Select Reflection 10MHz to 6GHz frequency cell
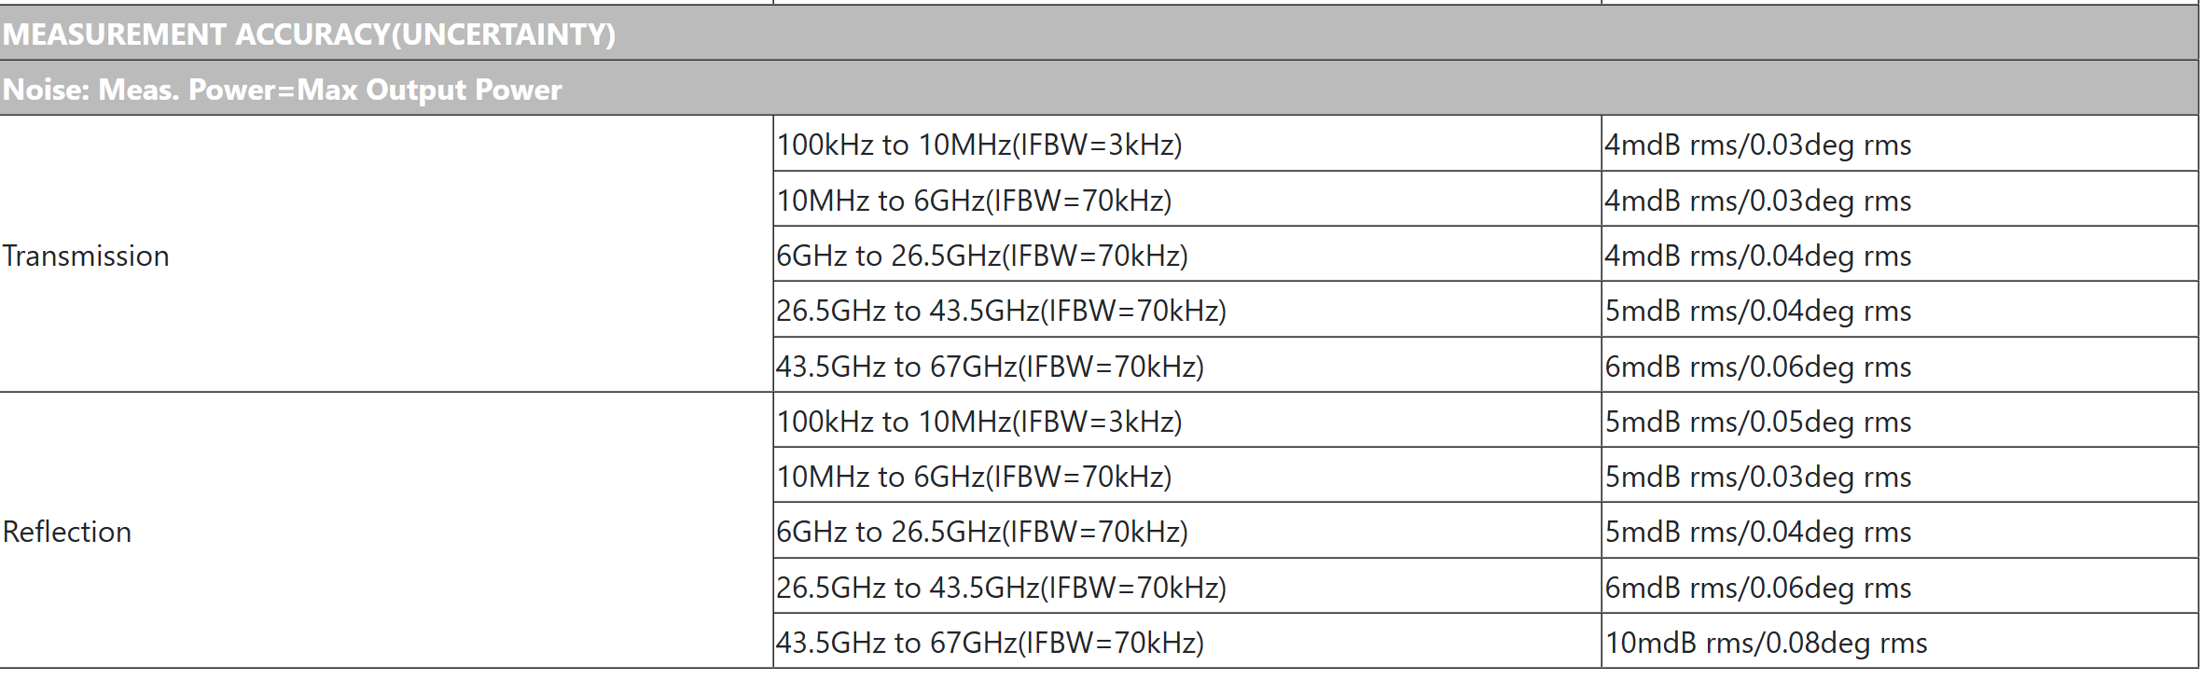 pyautogui.click(x=974, y=477)
